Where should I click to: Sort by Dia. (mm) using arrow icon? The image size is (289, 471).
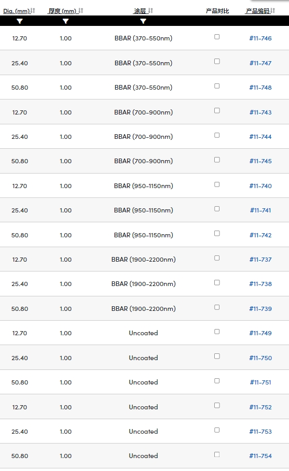click(x=33, y=11)
